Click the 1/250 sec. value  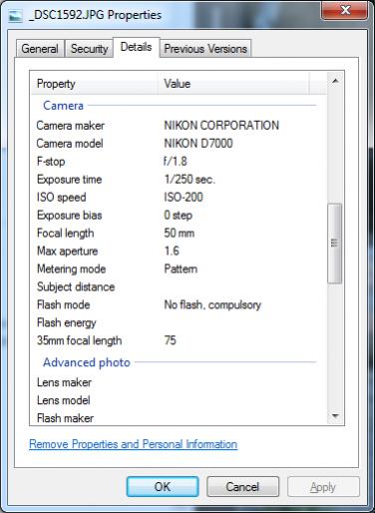coord(189,180)
